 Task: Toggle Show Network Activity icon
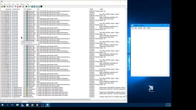pyautogui.click(x=37, y=6)
